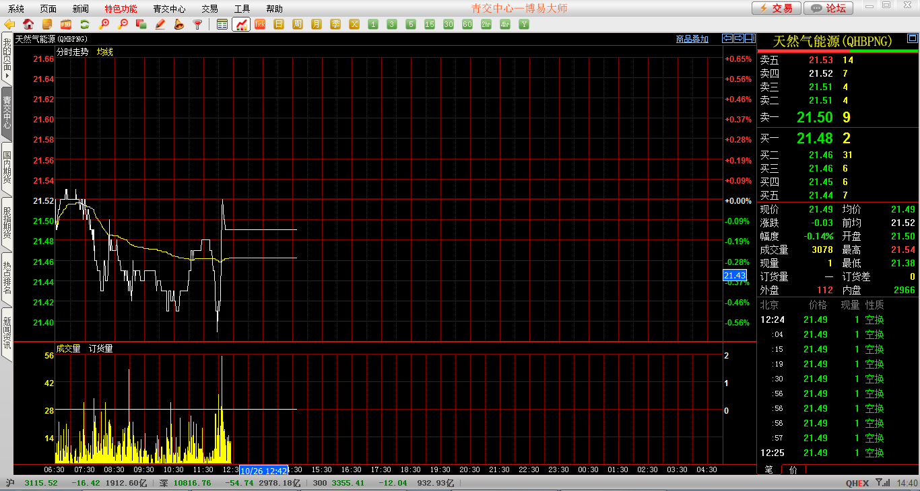Open the 工具 menu
Screen dimensions: 920x491
242,9
